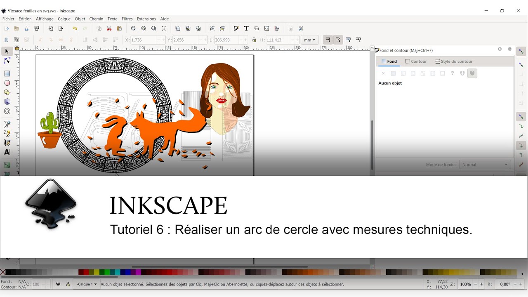528x297 pixels.
Task: Select the Selector arrow tool
Action: click(x=7, y=52)
